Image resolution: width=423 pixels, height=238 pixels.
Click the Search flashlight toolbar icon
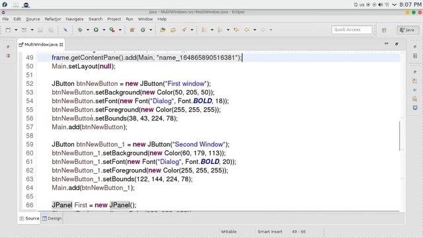pyautogui.click(x=184, y=30)
